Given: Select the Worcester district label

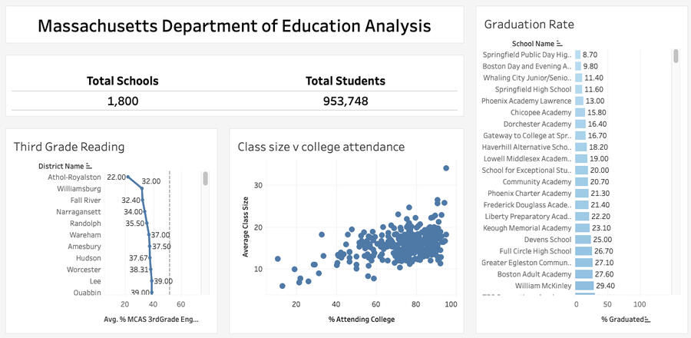Looking at the screenshot, I should tap(84, 270).
